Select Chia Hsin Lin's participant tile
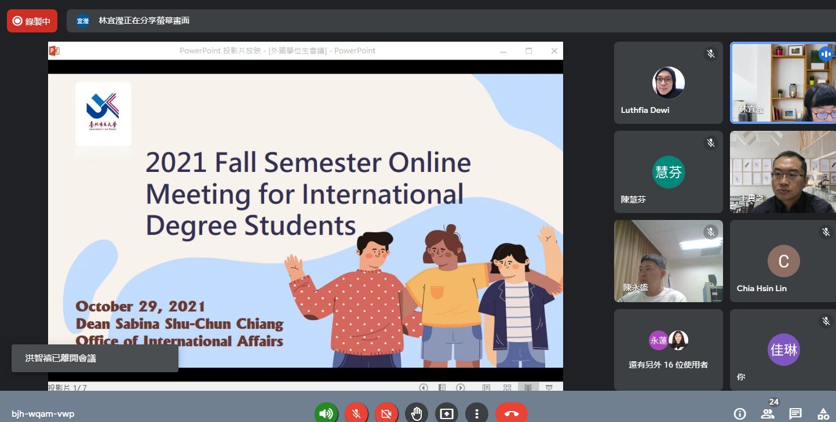836x422 pixels. 783,261
